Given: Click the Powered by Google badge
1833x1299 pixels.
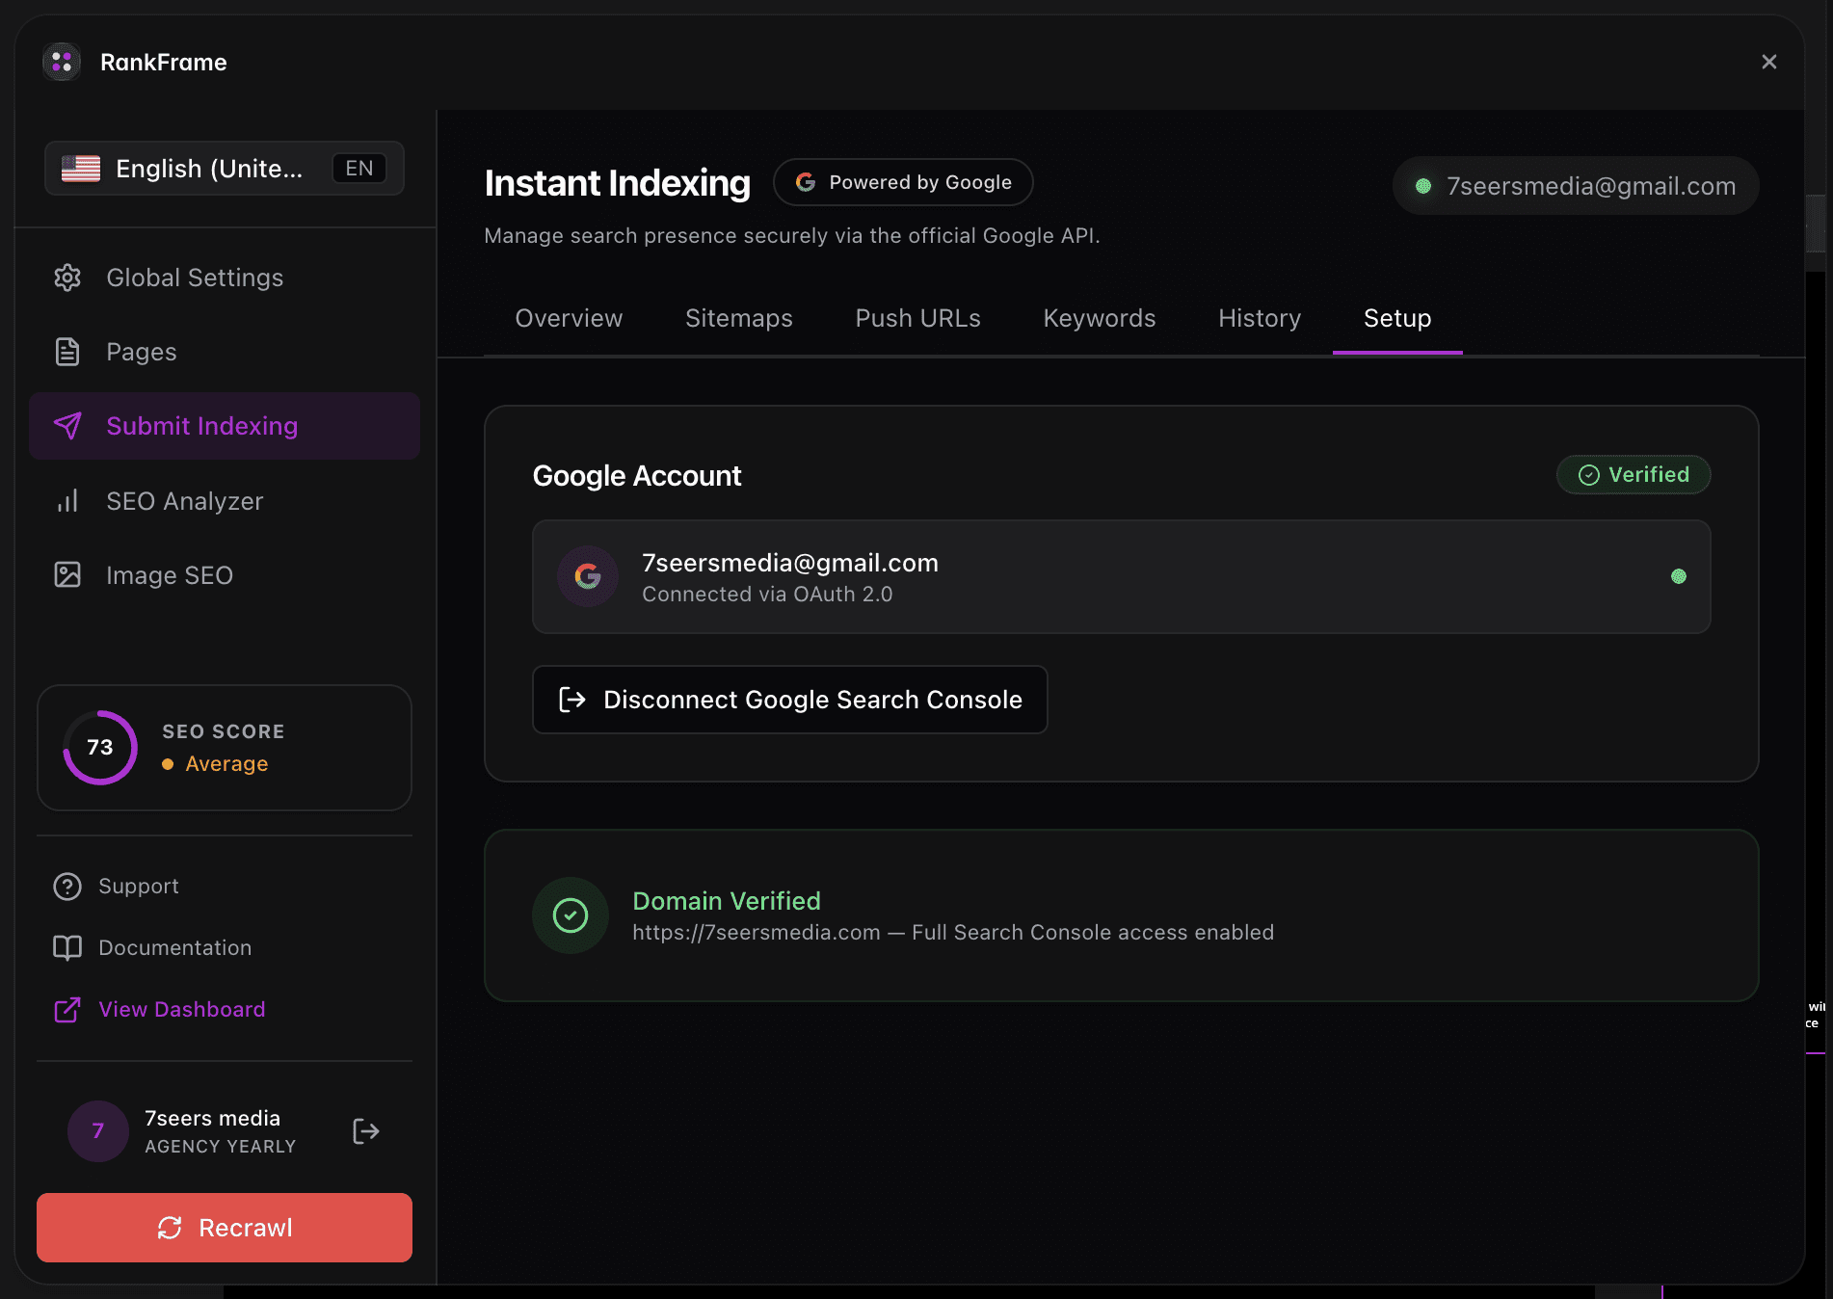Looking at the screenshot, I should coord(903,182).
